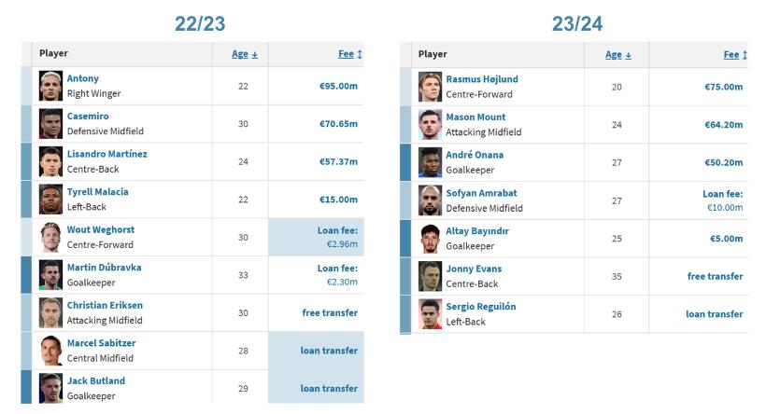The height and width of the screenshot is (414, 766).
Task: Click Jack Butland's goalkeeper photo
Action: pyautogui.click(x=50, y=389)
